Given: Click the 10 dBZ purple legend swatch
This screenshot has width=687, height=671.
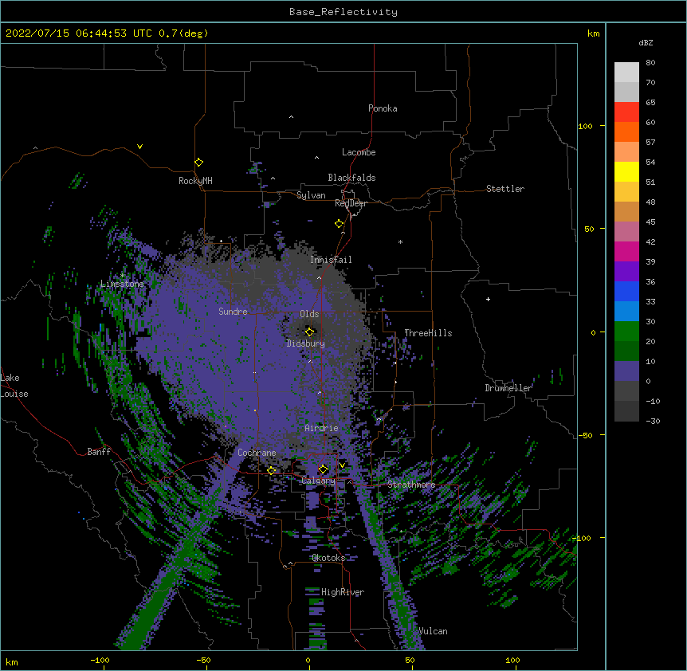Looking at the screenshot, I should pos(626,371).
